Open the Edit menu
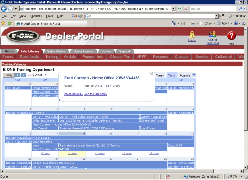This screenshot has width=248, height=180. 13,16
